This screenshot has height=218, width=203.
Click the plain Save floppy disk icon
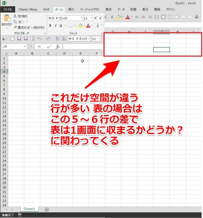pyautogui.click(x=26, y=39)
